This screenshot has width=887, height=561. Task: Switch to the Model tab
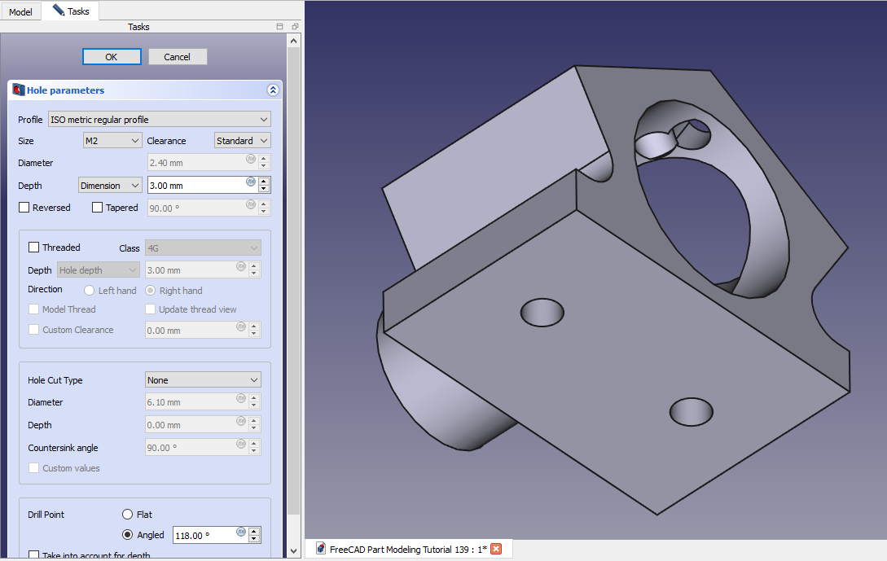[x=20, y=12]
